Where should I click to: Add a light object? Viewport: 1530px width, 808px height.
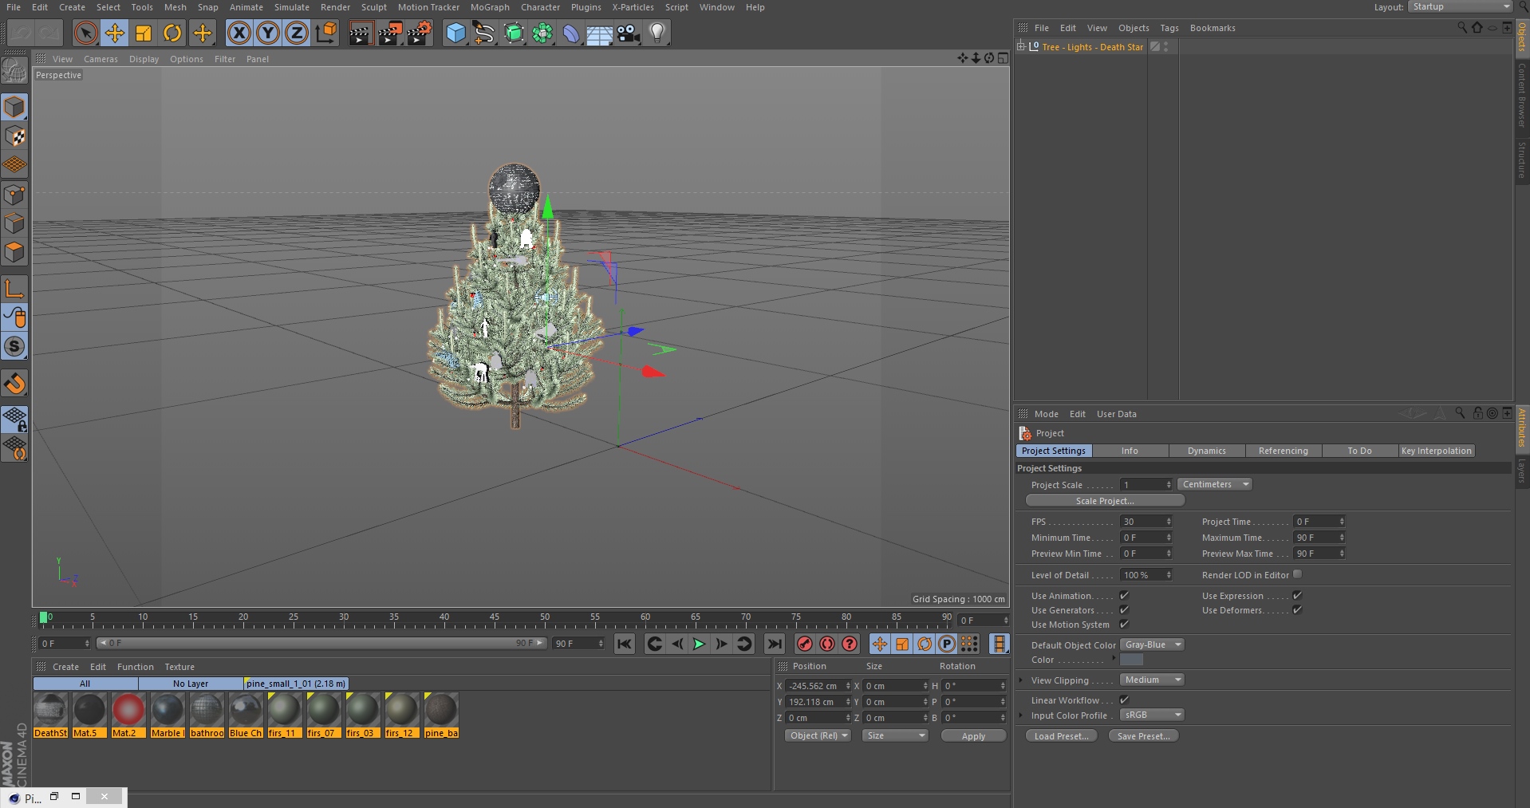657,33
